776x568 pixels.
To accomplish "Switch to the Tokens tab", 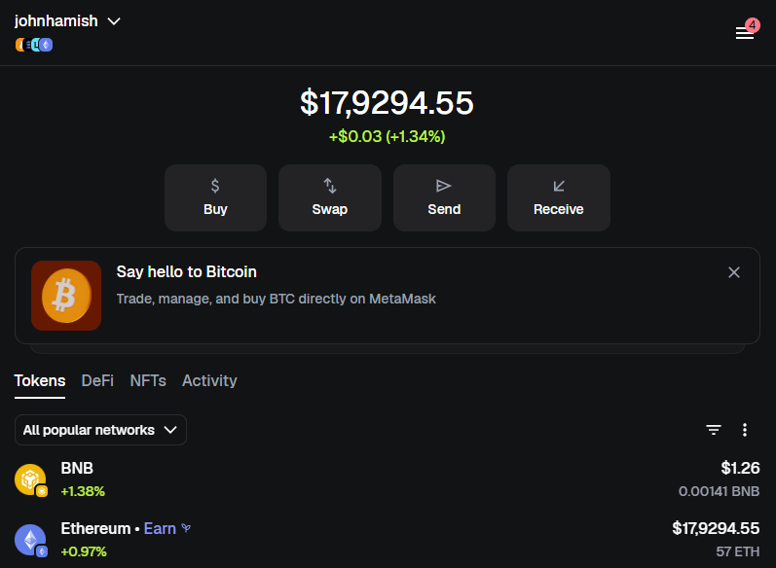I will click(40, 380).
